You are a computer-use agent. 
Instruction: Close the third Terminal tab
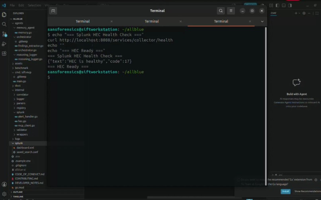[x=250, y=21]
